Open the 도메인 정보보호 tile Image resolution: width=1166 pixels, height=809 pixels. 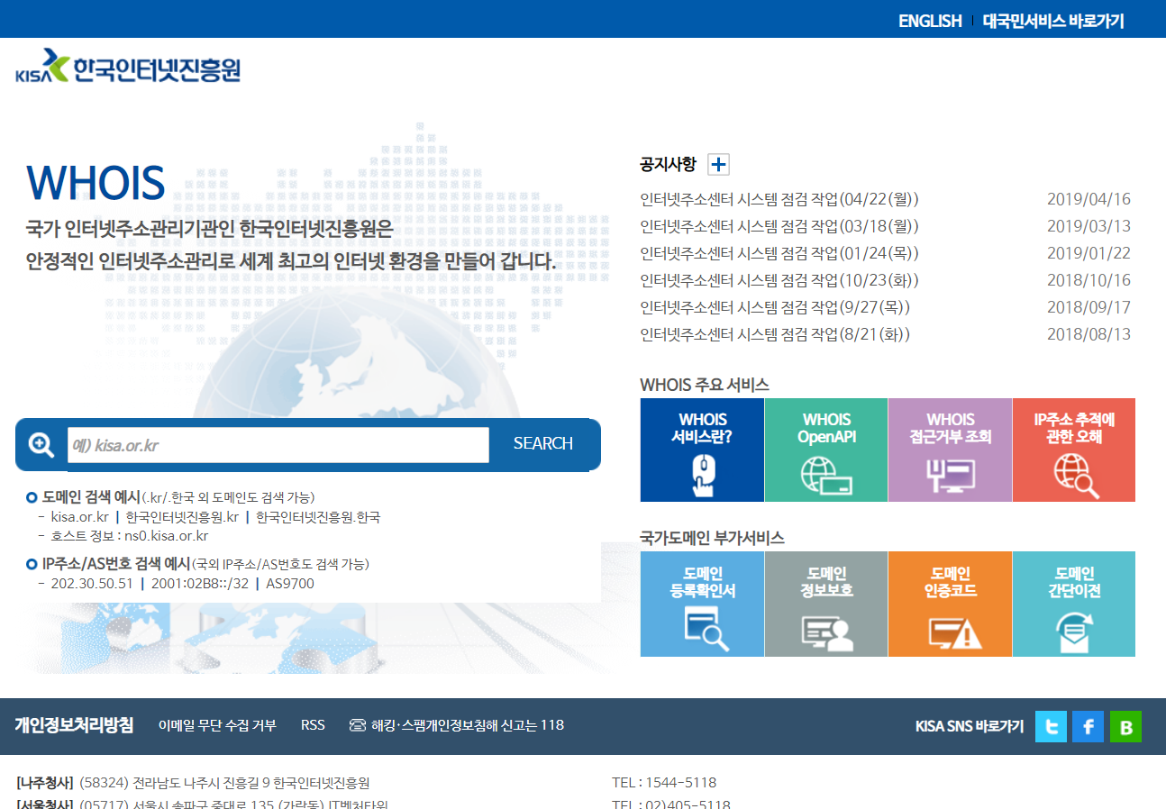[826, 604]
